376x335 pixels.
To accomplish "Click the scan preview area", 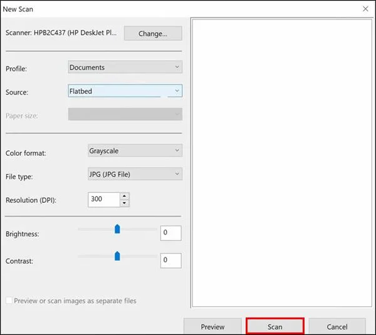I will click(x=282, y=163).
